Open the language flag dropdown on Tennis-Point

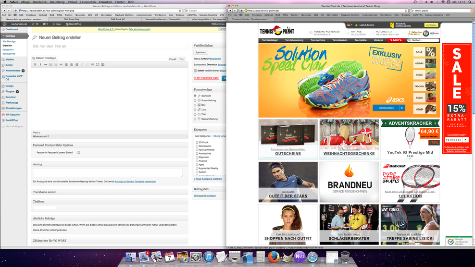click(350, 25)
